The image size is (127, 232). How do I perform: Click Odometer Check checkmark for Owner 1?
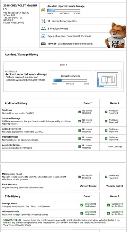tap(80, 139)
